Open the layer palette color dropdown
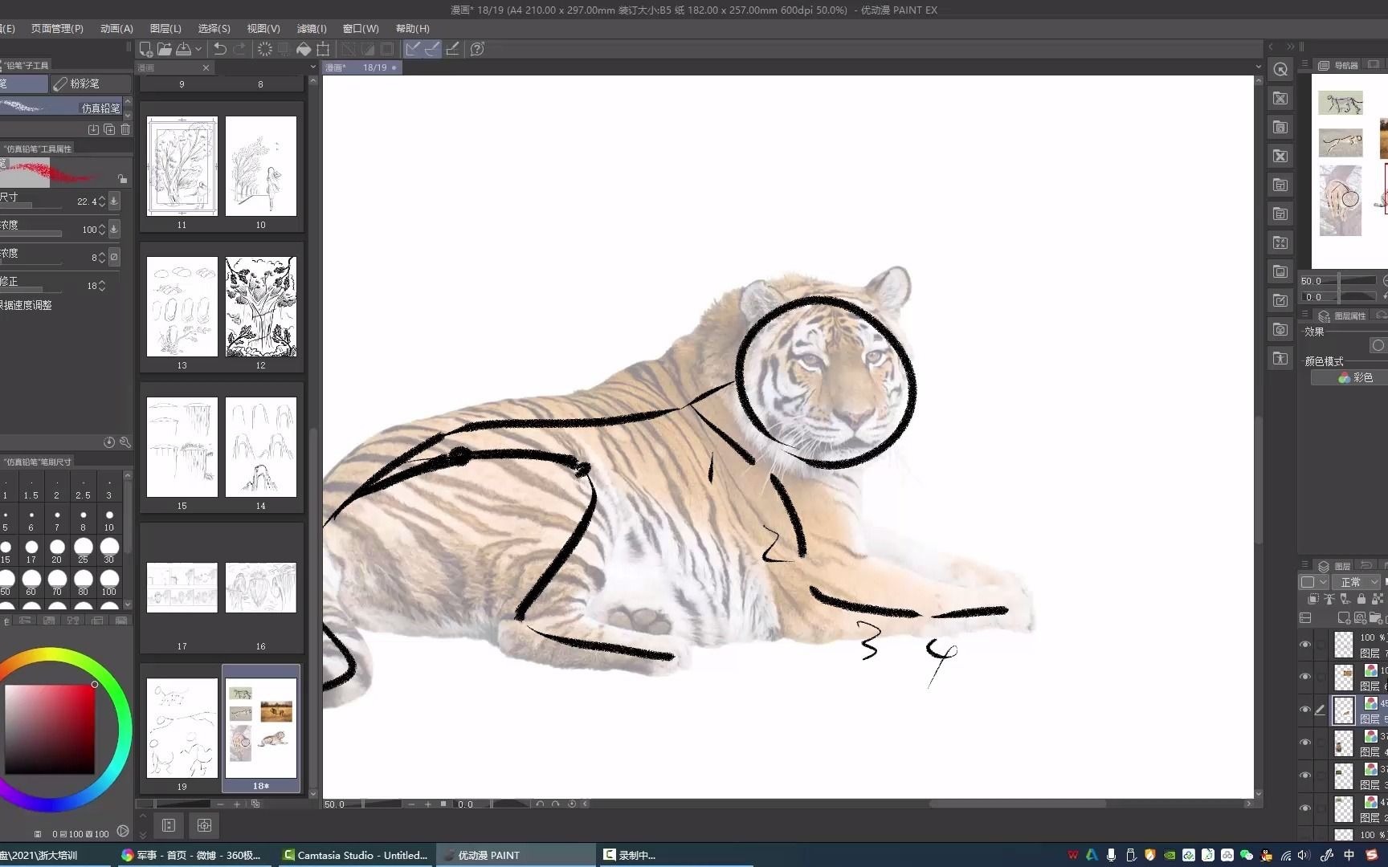Viewport: 1388px width, 867px height. [1314, 582]
